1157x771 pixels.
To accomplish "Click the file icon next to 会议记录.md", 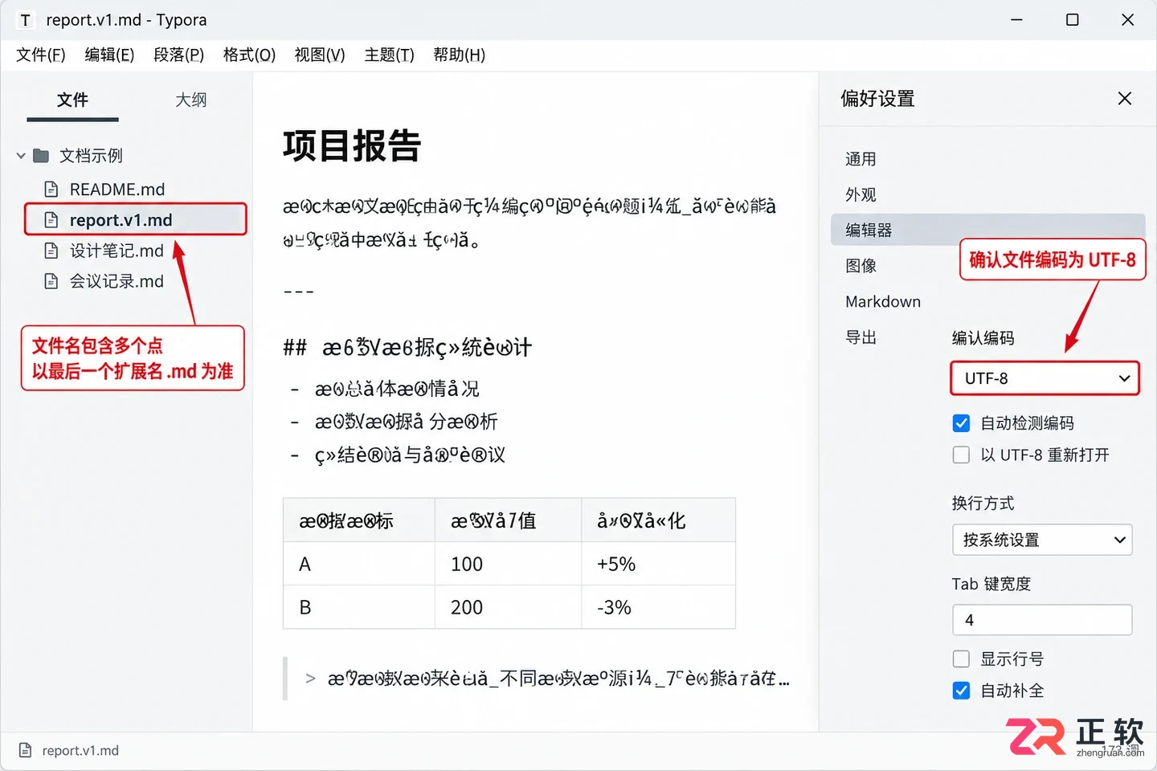I will tap(51, 281).
